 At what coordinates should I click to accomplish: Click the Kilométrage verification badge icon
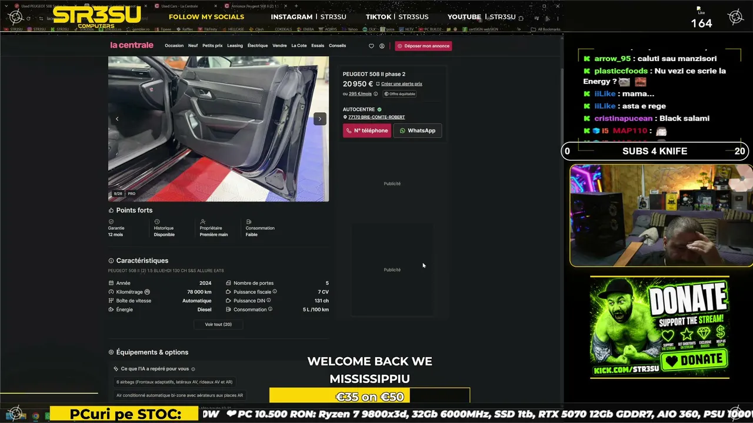147,292
